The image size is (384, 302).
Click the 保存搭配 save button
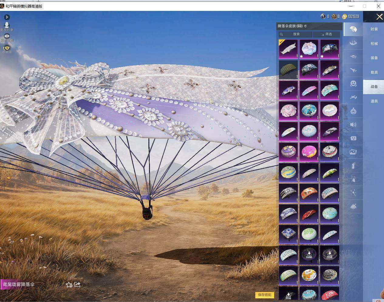coord(265,295)
